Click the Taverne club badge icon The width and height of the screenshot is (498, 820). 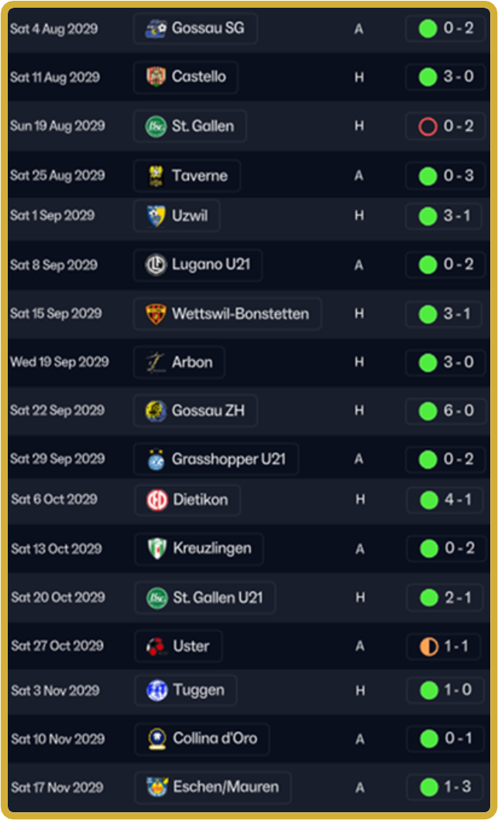tap(156, 176)
